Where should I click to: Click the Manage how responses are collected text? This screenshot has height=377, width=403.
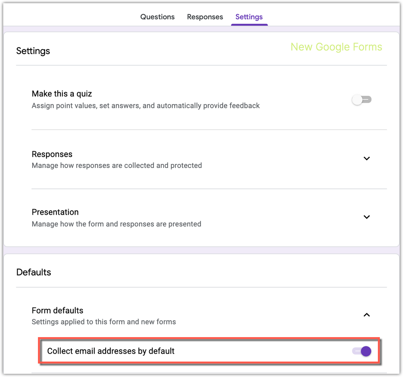tap(117, 165)
